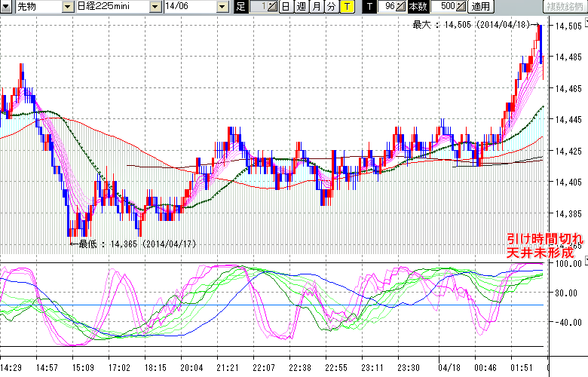Open the 14/06 contract month dropdown

[x=222, y=7]
